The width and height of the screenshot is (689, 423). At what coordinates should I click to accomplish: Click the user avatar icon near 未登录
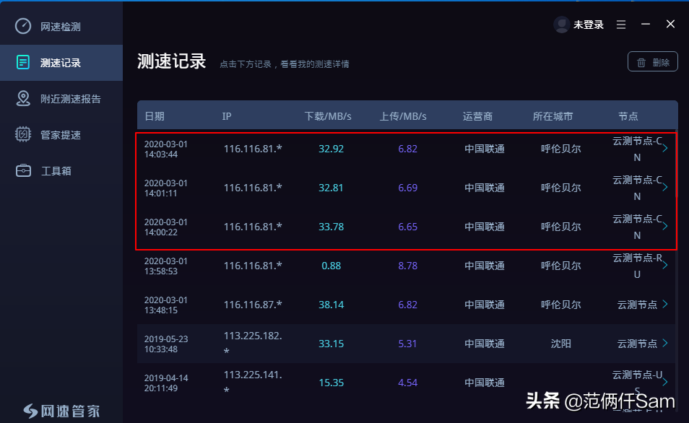pos(562,24)
